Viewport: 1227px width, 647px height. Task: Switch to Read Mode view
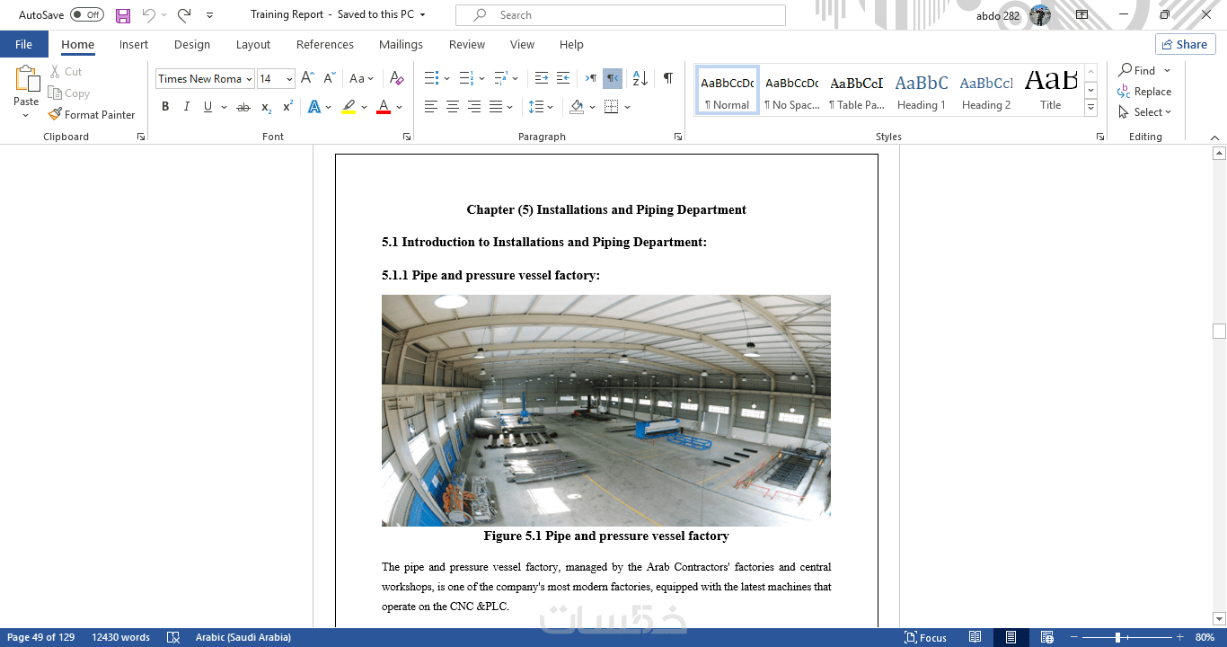coord(975,637)
